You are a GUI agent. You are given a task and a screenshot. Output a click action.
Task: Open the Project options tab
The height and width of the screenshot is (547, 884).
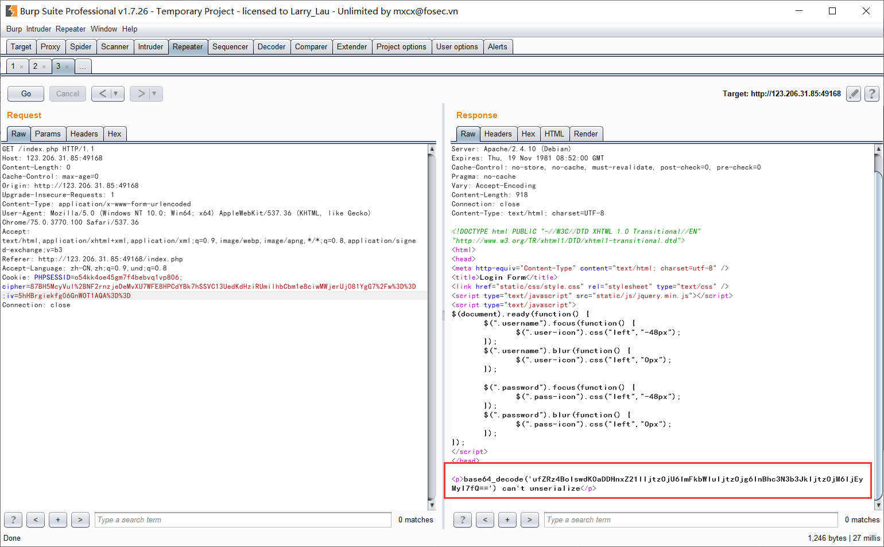401,47
